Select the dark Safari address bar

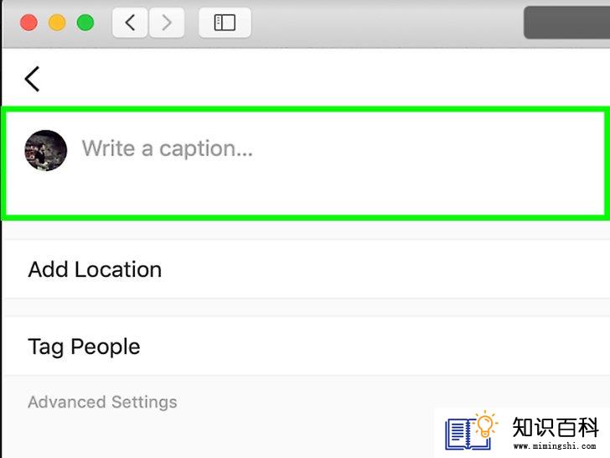[566, 23]
